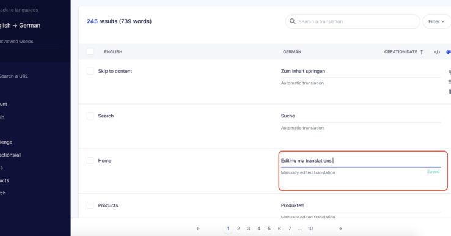Click the green 'Saved' status text
The height and width of the screenshot is (236, 451).
(x=433, y=172)
